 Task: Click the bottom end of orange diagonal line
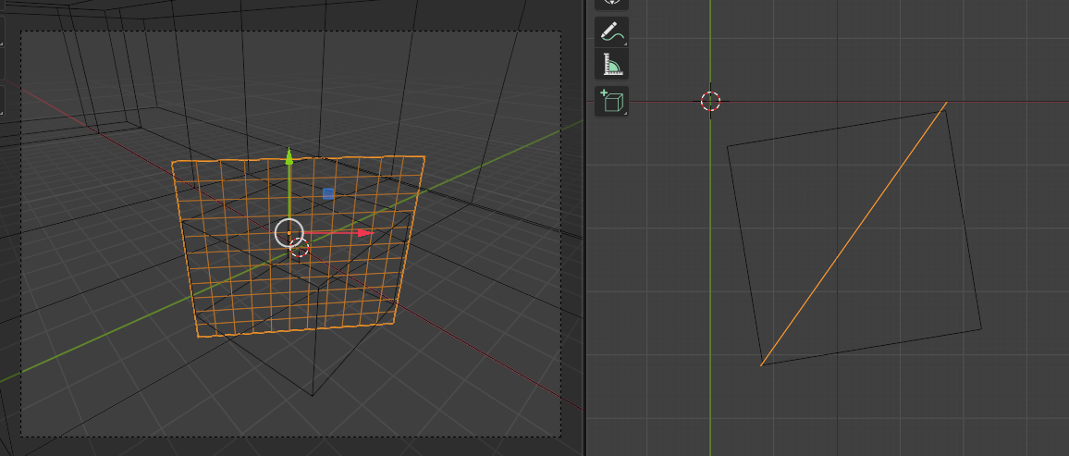pyautogui.click(x=761, y=365)
